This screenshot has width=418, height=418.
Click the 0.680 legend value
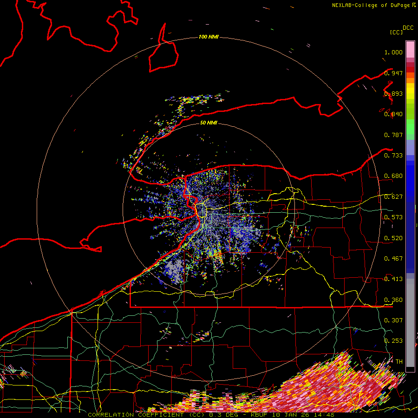393,176
